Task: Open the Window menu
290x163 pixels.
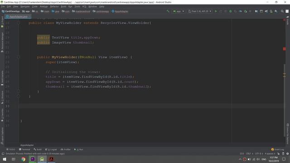Action: click(x=92, y=6)
